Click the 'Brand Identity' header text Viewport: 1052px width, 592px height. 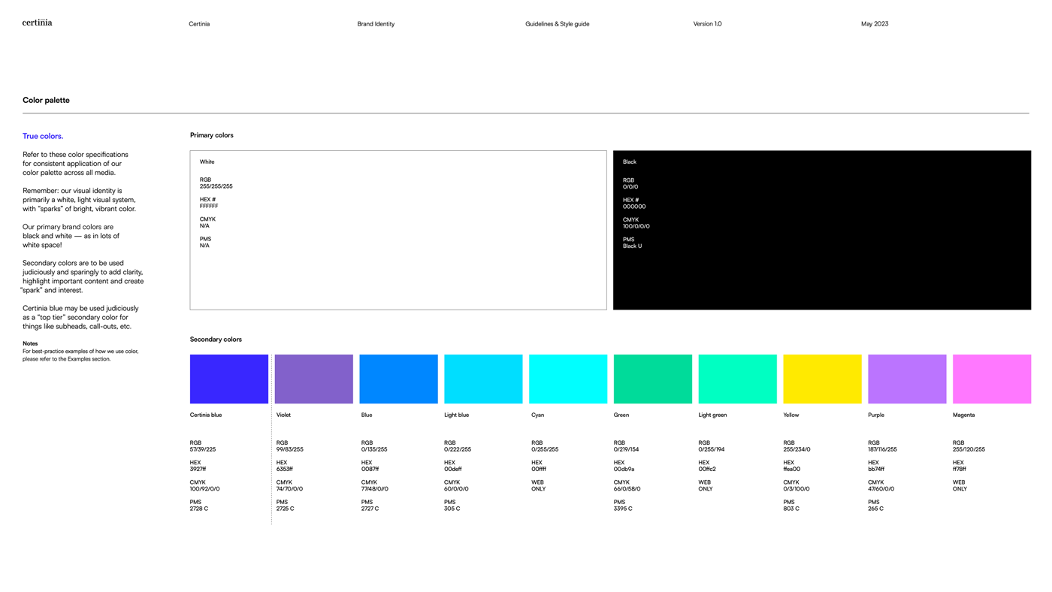(x=376, y=24)
